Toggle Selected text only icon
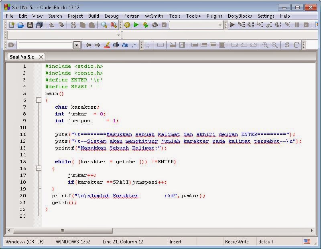The image size is (321, 249). click(116, 45)
